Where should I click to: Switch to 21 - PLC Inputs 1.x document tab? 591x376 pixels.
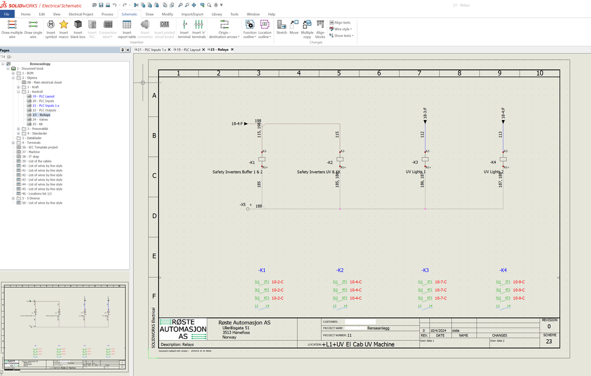(152, 50)
